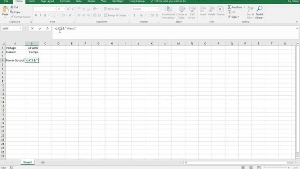The height and width of the screenshot is (169, 300).
Task: Click the Increase Decimal icon
Action: (x=152, y=15)
